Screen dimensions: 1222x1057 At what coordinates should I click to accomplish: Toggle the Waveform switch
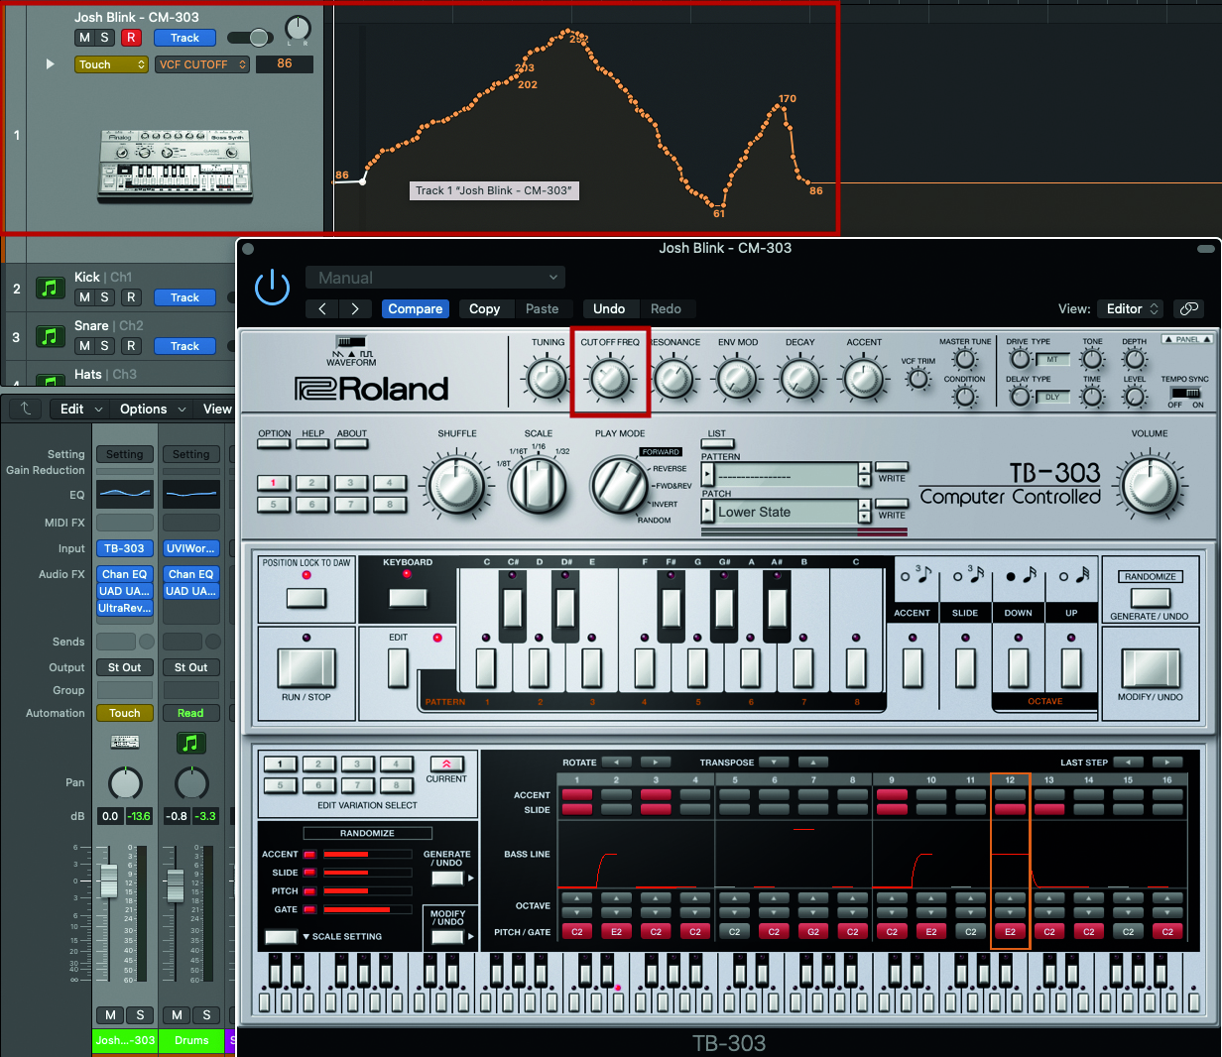[x=350, y=342]
